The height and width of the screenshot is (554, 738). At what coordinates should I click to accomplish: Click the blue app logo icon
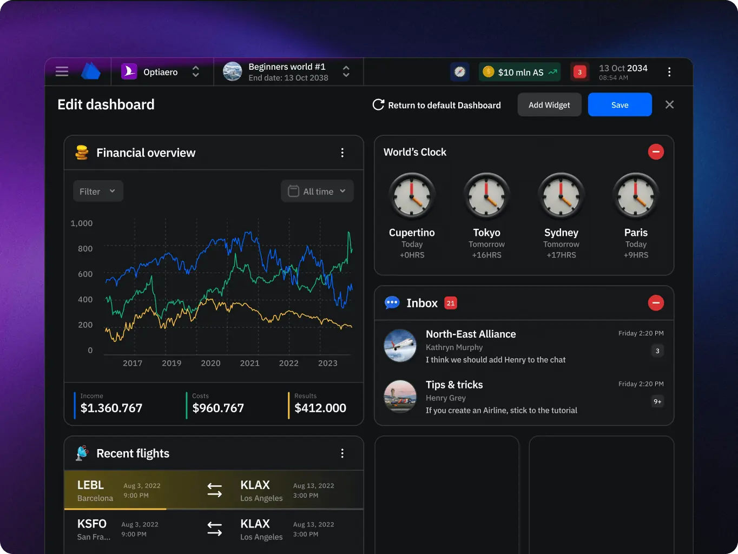click(x=91, y=71)
